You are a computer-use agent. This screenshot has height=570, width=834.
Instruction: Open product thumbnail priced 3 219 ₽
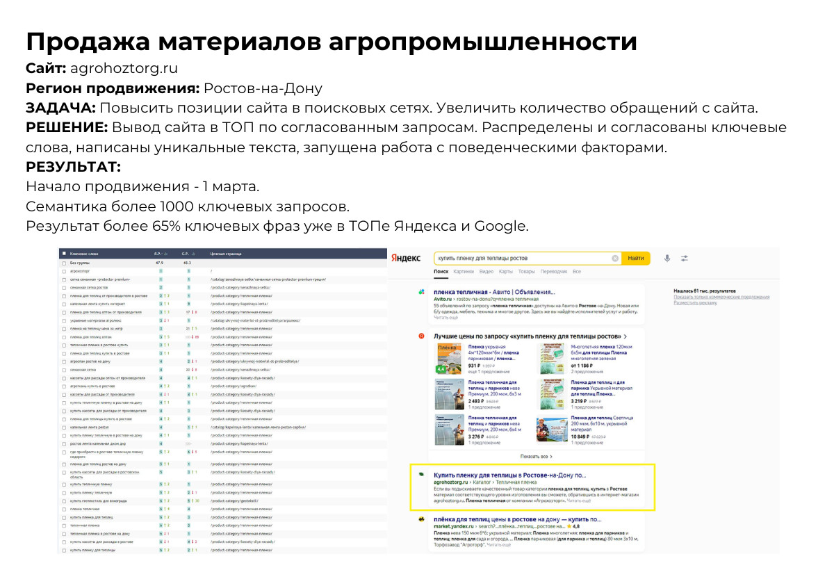coord(552,394)
